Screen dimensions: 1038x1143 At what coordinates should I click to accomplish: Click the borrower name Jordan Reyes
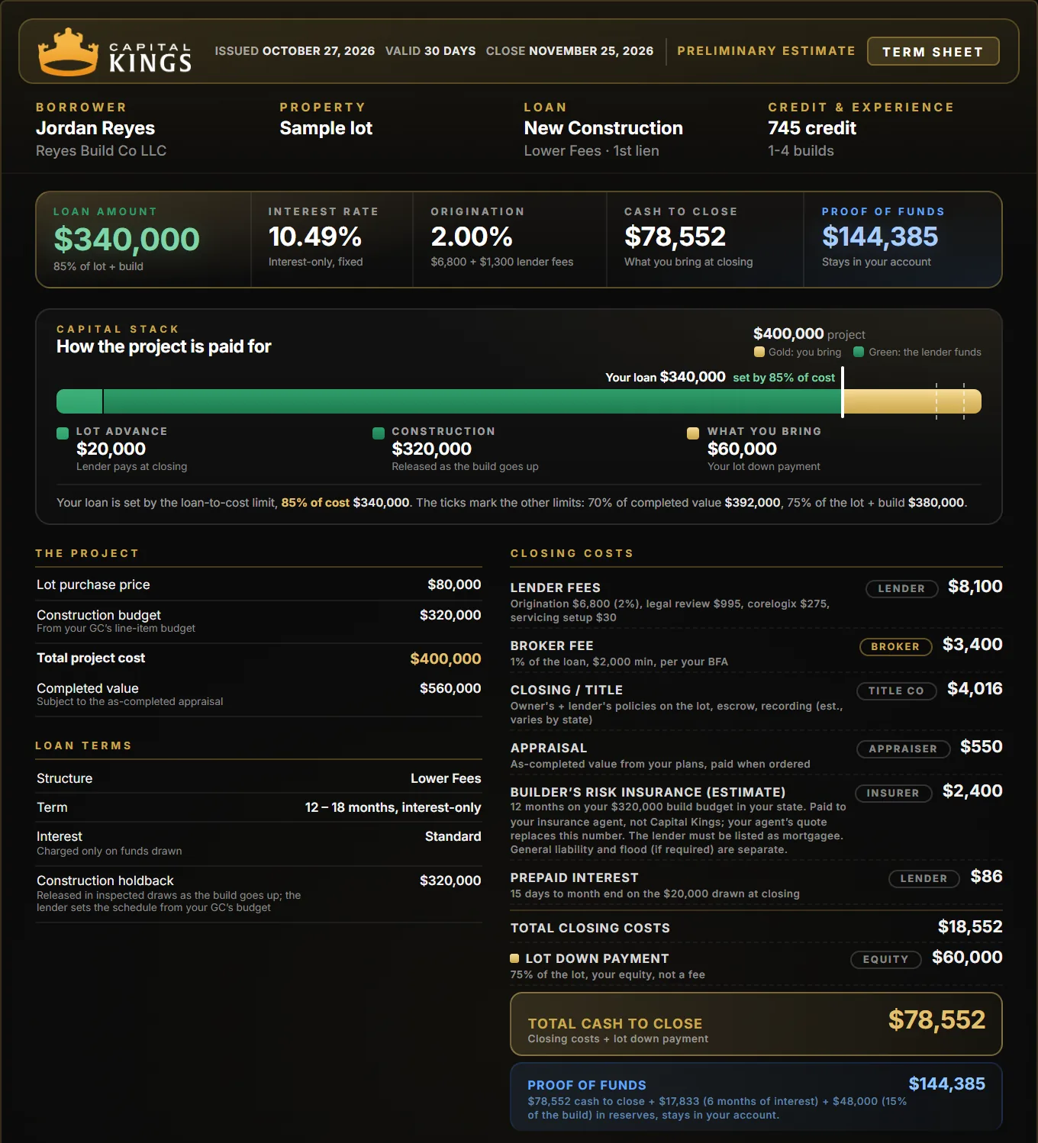pyautogui.click(x=95, y=128)
